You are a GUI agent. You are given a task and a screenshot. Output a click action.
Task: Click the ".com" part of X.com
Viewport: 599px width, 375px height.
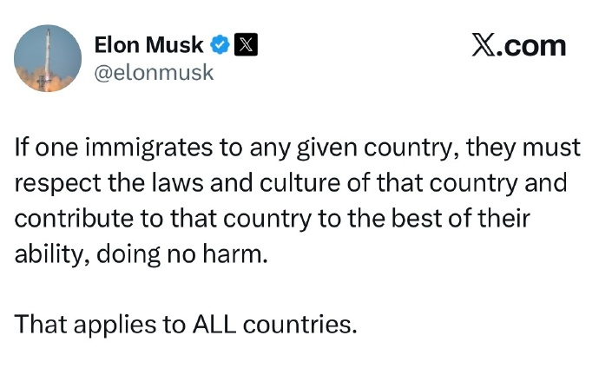coord(530,46)
